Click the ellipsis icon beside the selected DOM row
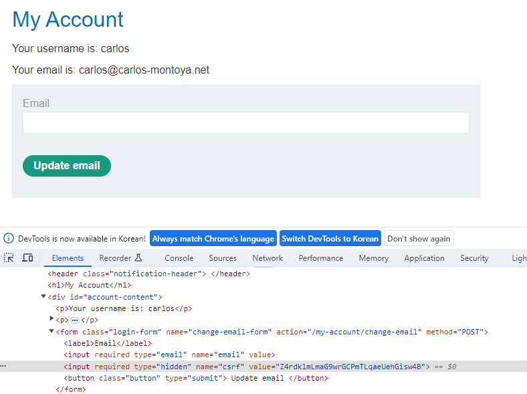This screenshot has height=394, width=527. [3, 366]
